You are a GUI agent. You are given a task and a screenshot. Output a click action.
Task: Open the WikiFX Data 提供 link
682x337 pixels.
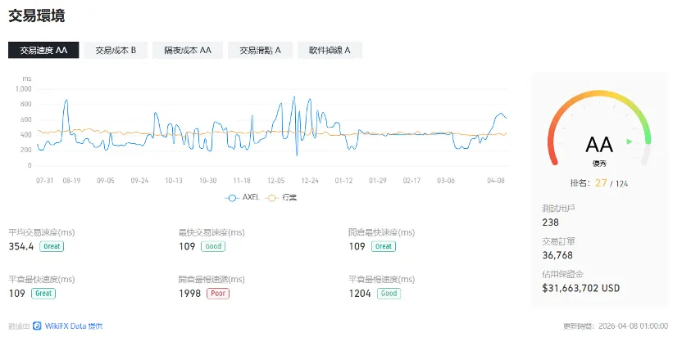(x=74, y=326)
